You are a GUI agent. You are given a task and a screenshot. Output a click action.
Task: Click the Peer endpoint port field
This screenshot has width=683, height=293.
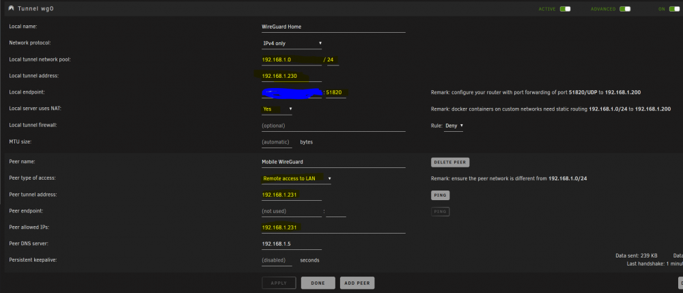point(336,211)
